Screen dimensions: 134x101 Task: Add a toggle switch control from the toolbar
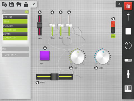pos(128,60)
